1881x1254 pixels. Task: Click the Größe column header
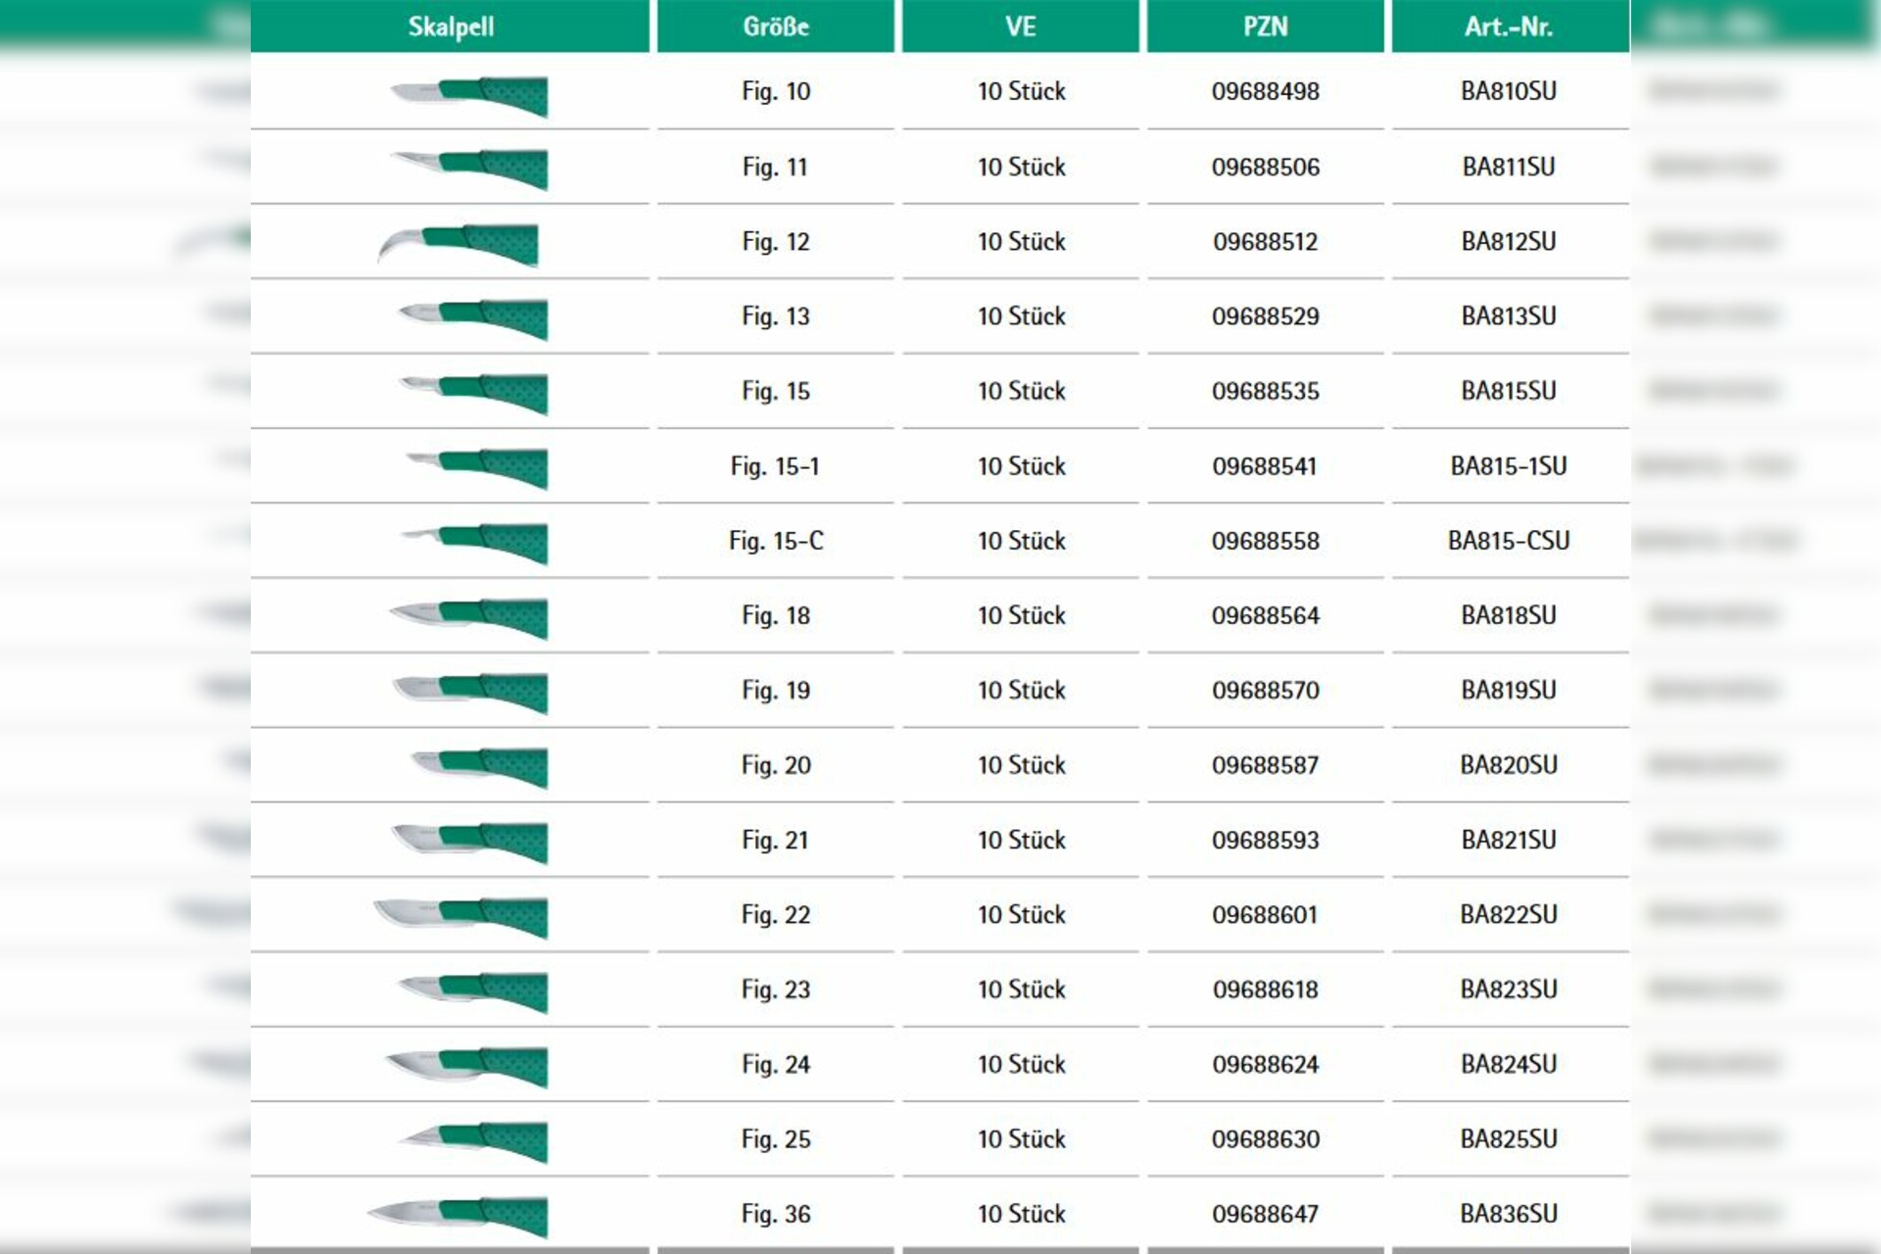(776, 26)
